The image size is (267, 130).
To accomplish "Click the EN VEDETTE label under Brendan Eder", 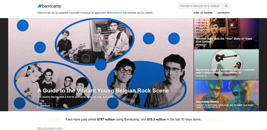I will (201, 45).
